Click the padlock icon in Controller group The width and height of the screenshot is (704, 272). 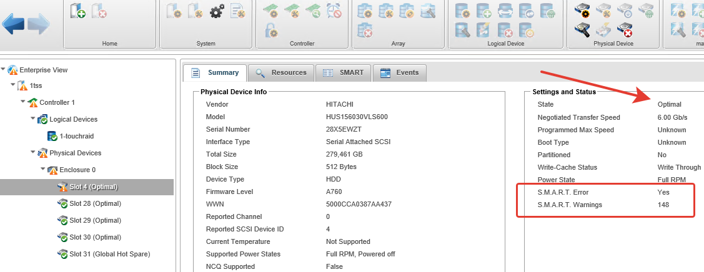[x=270, y=29]
